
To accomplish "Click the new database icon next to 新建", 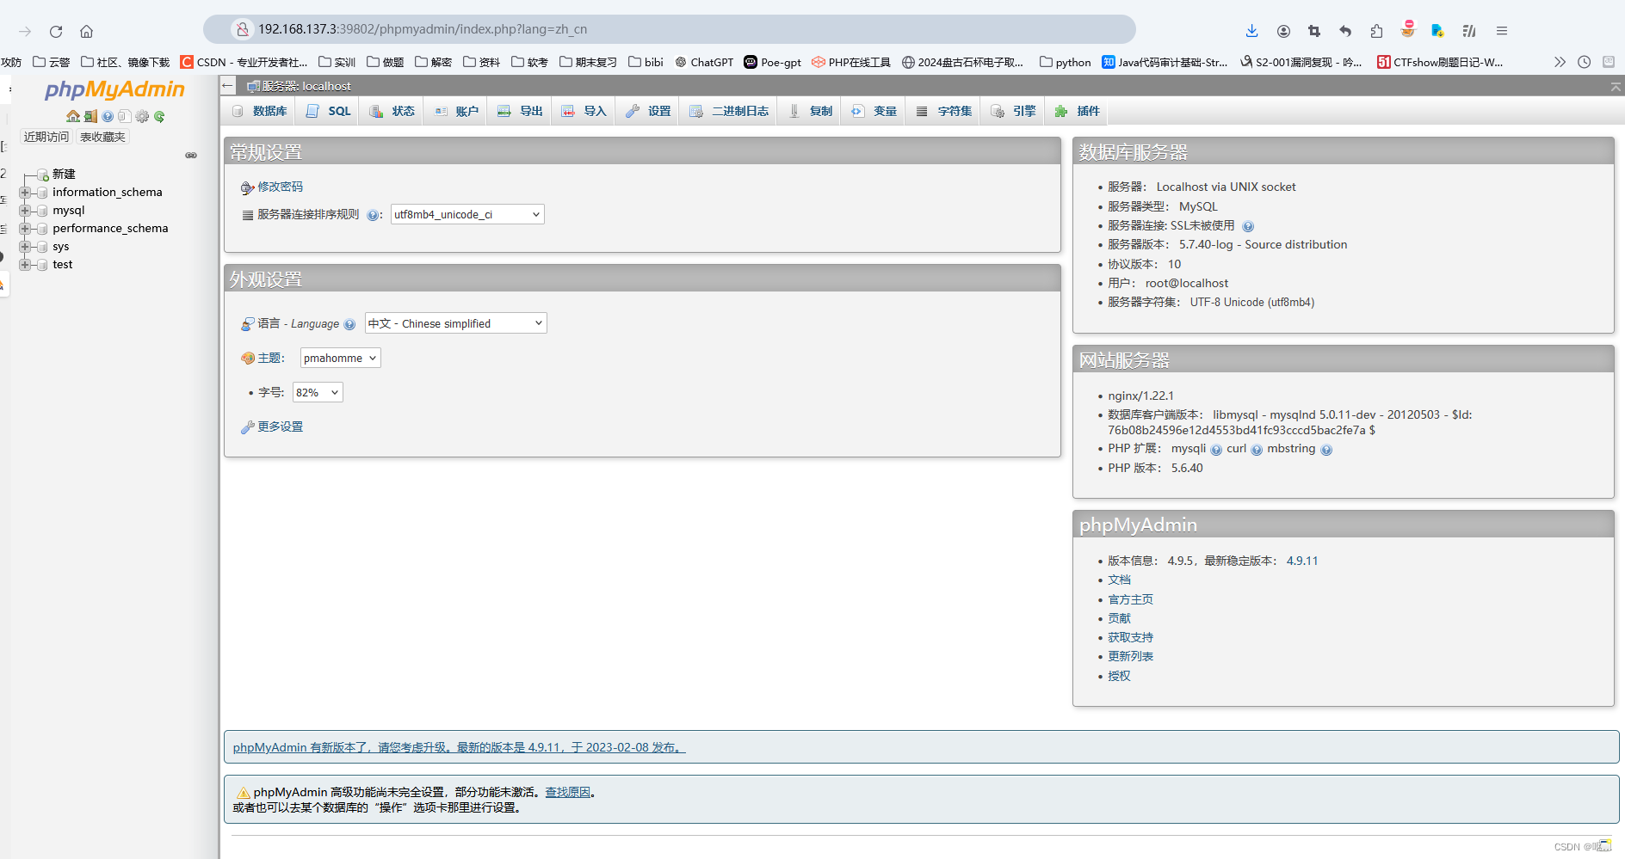I will point(43,175).
